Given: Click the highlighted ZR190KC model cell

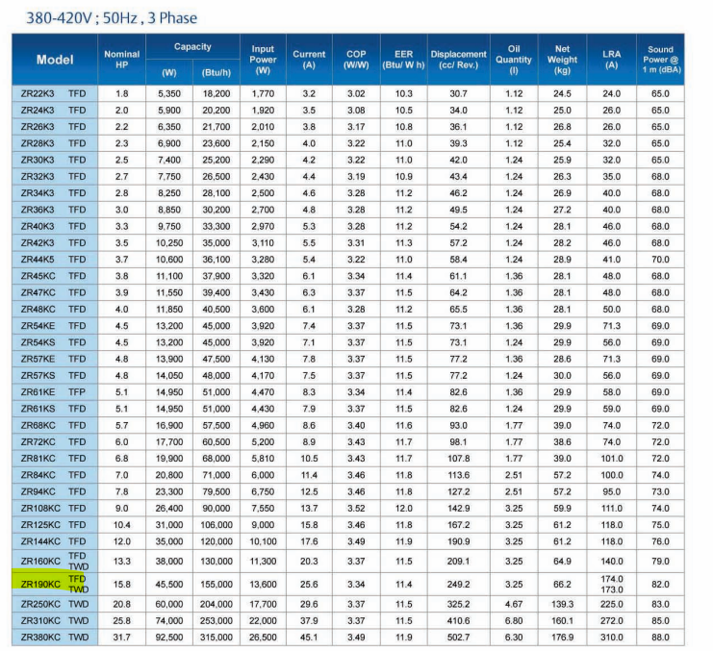Looking at the screenshot, I should point(40,583).
